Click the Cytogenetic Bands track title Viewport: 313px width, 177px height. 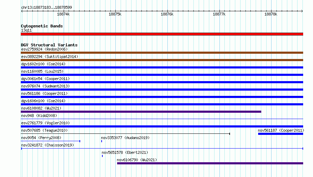click(x=42, y=26)
